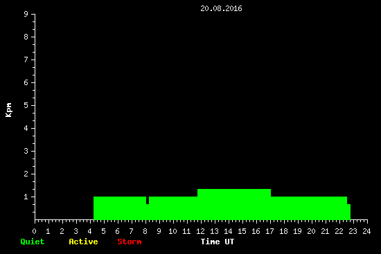Click the yellow Active legend label
This screenshot has width=381, height=254.
tap(83, 242)
